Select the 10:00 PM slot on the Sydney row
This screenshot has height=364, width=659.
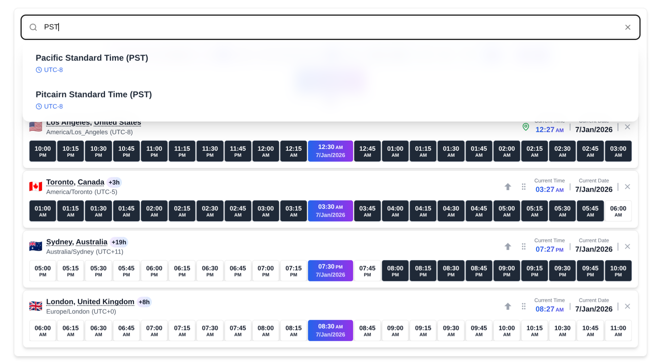point(618,271)
